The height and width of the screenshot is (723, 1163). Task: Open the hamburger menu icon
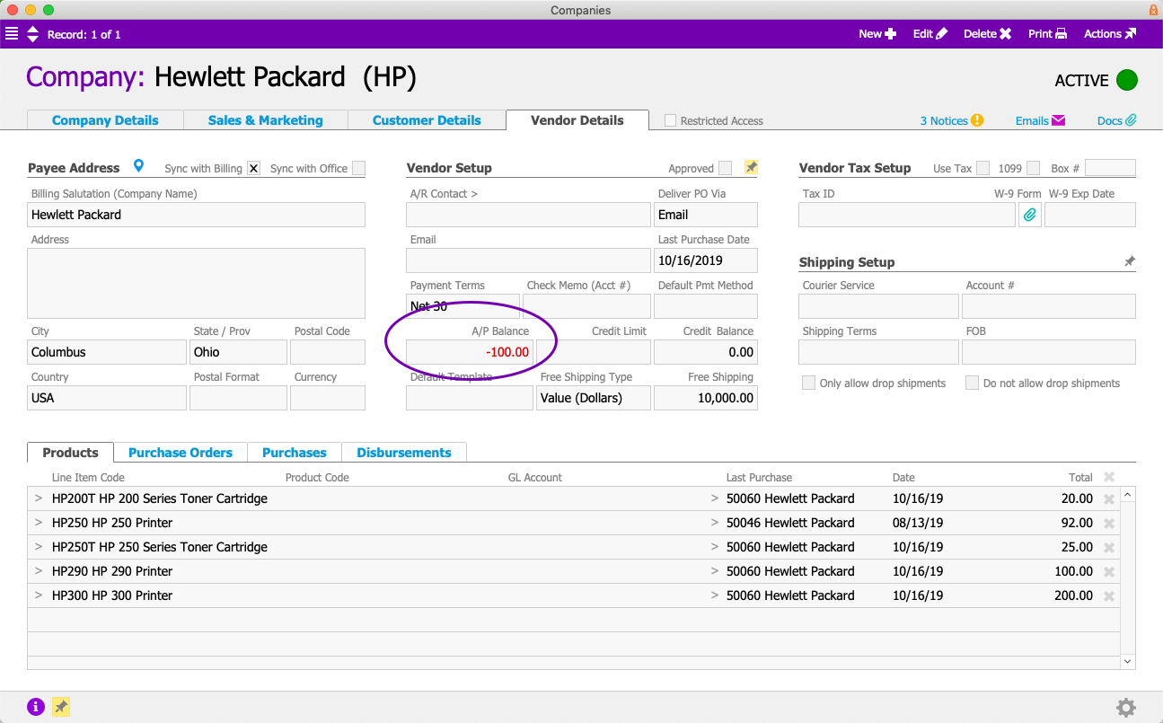(x=12, y=34)
